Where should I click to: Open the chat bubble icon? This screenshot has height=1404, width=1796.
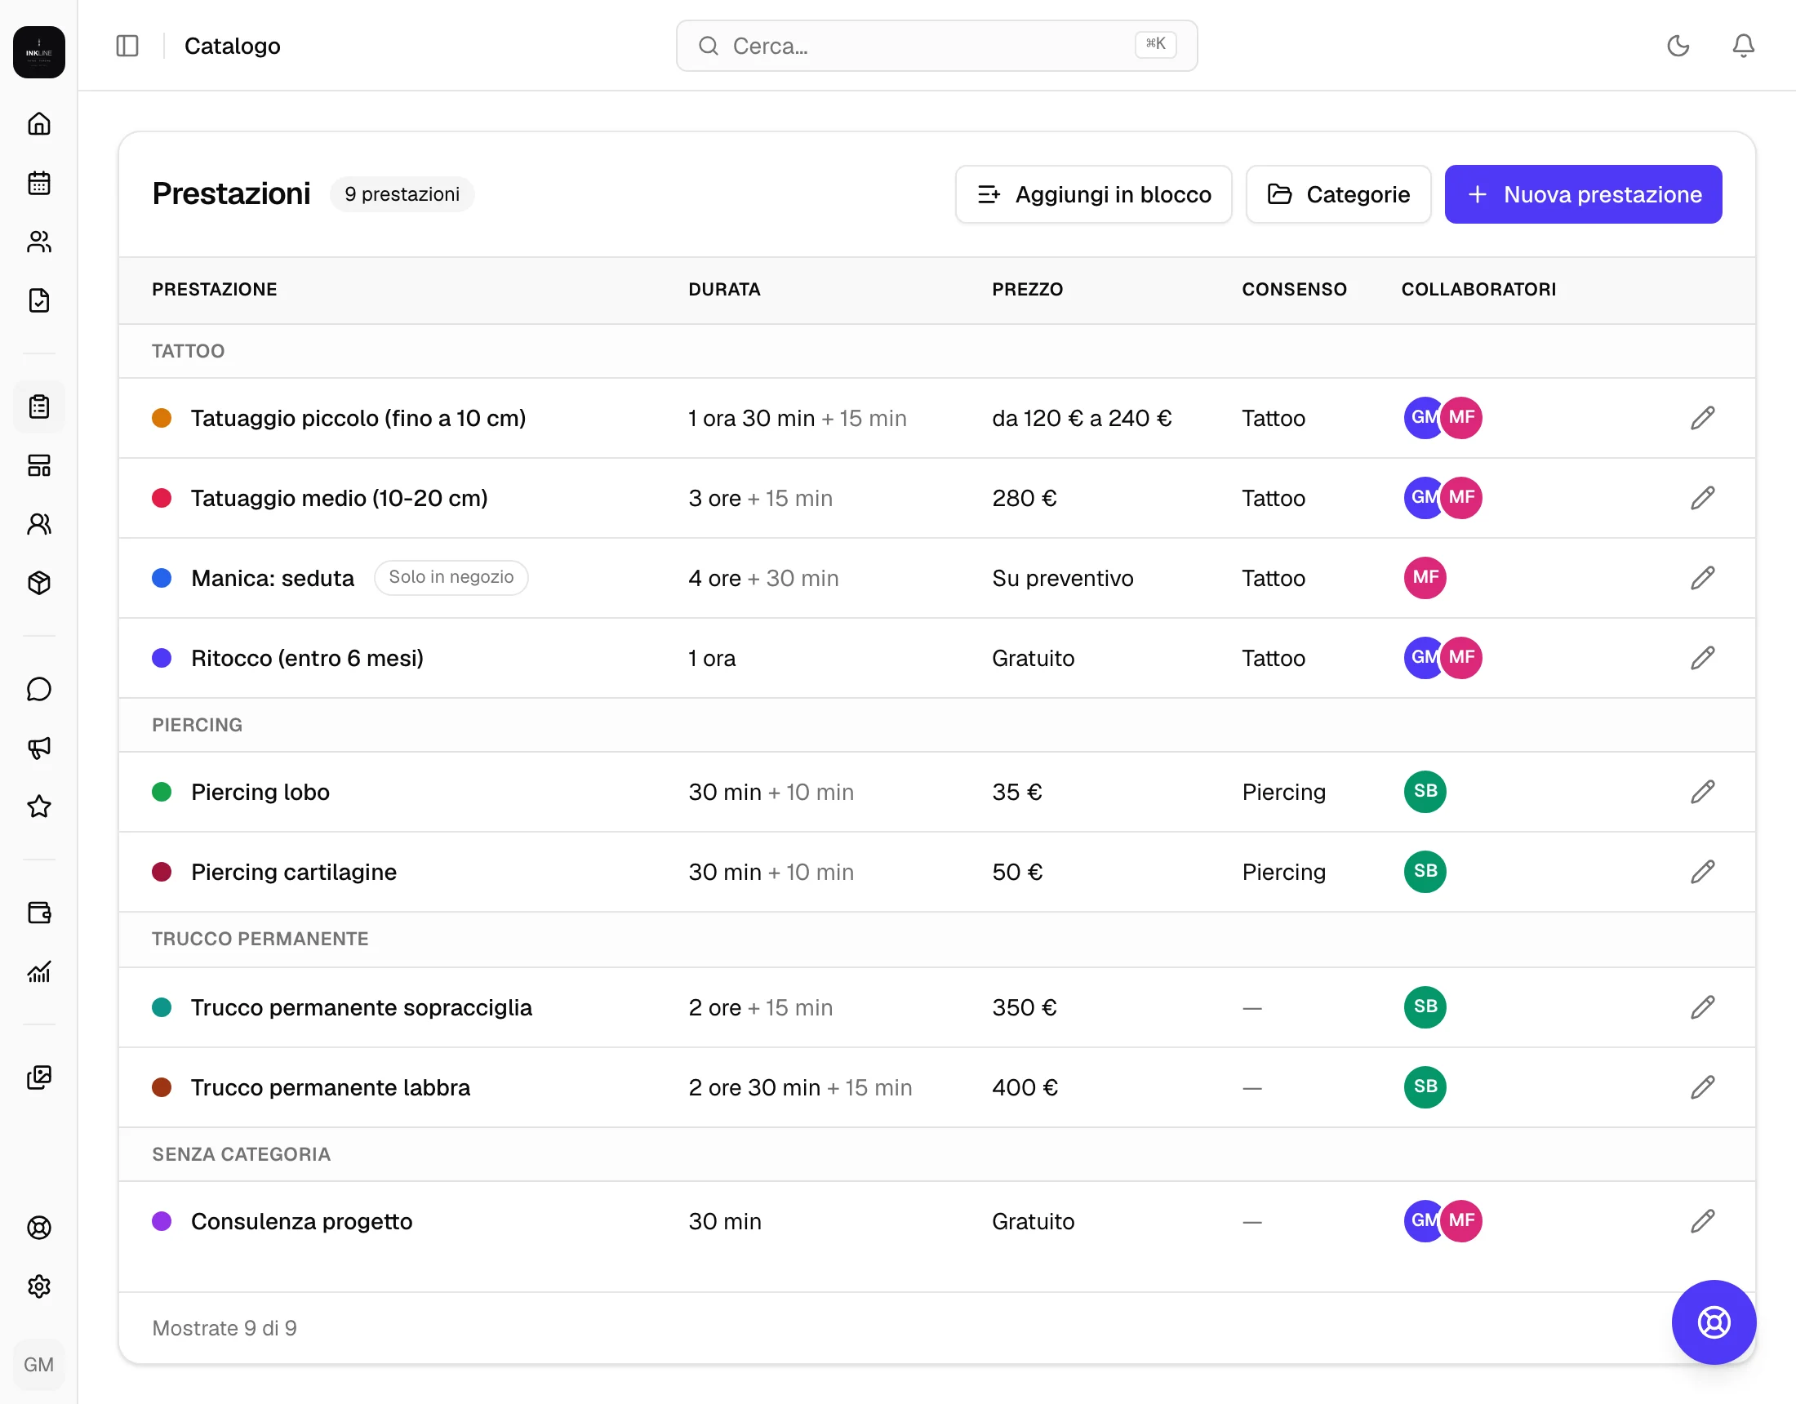38,689
